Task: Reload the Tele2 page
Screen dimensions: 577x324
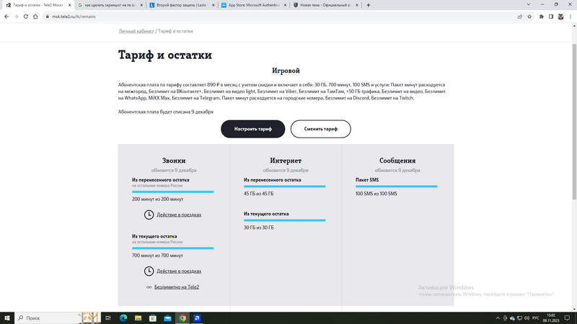Action: (26, 17)
